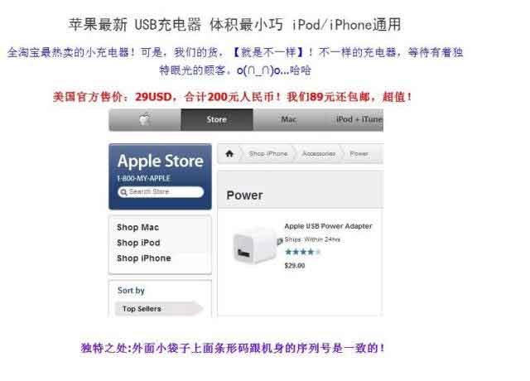This screenshot has width=530, height=381.
Task: Select the Power breadcrumb item
Action: (359, 154)
